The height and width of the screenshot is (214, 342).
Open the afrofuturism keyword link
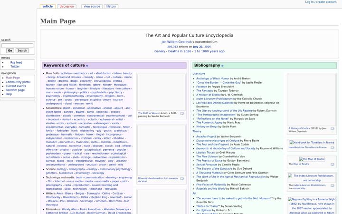pyautogui.click(x=103, y=73)
